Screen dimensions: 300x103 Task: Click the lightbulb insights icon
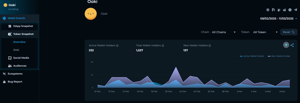[x=286, y=45]
